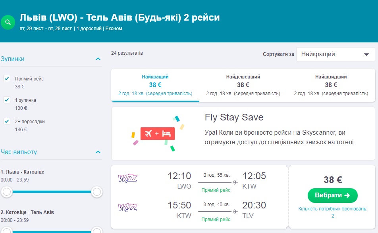
Task: Click left handle of Львів - Катовіце time slider
Action: [6, 192]
